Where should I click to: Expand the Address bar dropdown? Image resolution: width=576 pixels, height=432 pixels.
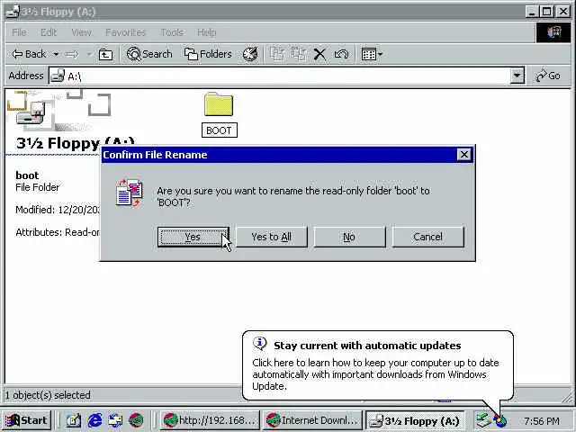(x=517, y=76)
